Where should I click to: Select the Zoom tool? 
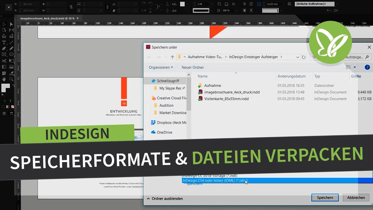click(x=11, y=79)
